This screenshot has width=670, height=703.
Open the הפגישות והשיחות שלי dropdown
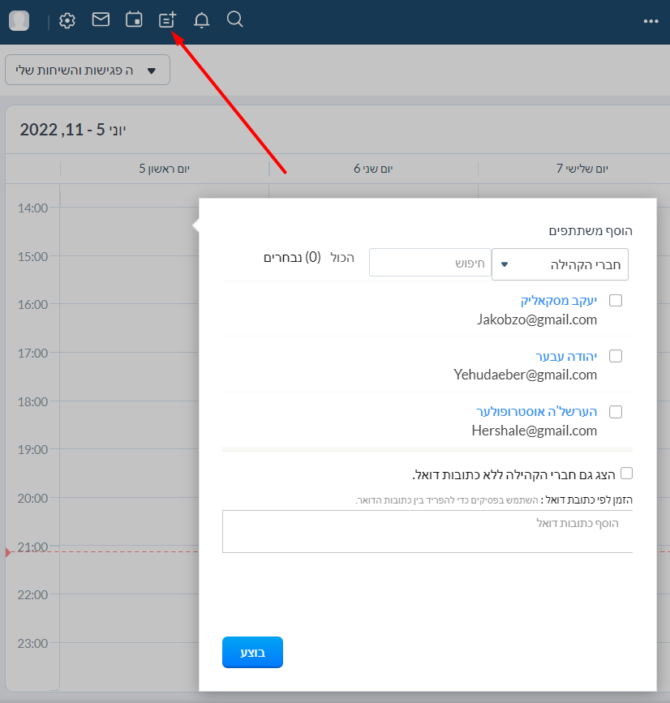point(88,71)
